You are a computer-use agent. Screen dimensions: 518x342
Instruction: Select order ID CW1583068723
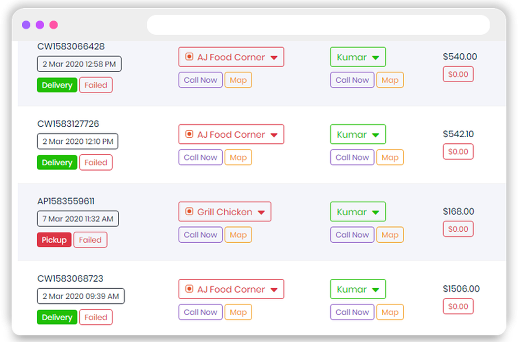[x=70, y=278]
